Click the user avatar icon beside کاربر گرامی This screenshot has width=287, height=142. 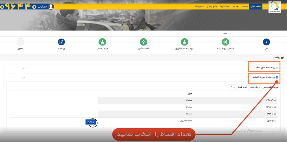(51, 7)
